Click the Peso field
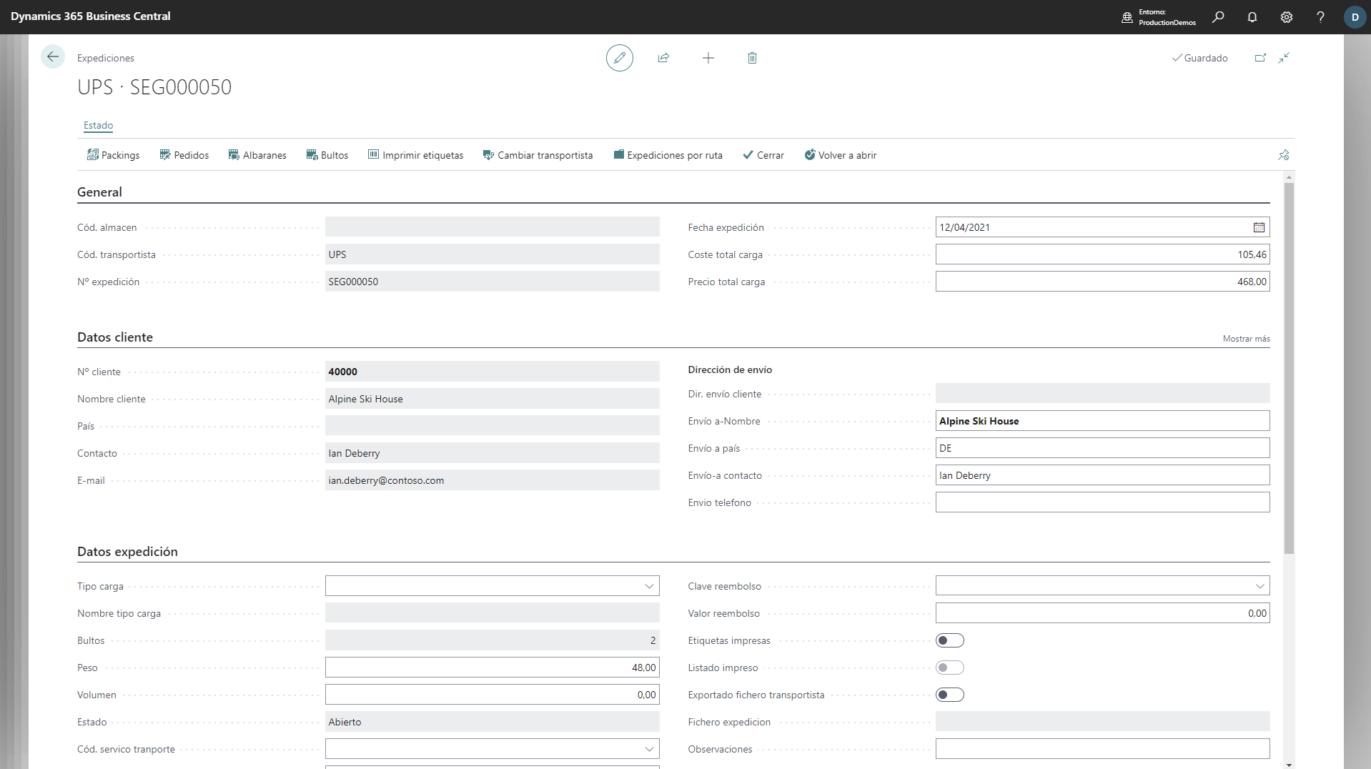The width and height of the screenshot is (1371, 769). [x=492, y=668]
